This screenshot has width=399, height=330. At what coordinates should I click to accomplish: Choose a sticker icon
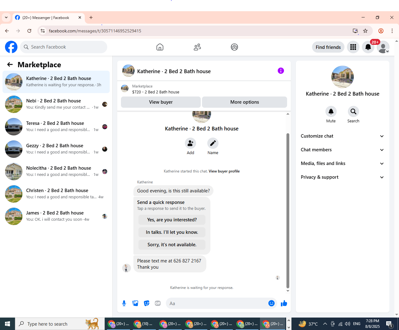coord(147,303)
